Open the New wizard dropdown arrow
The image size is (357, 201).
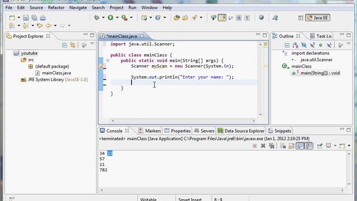tap(18, 17)
